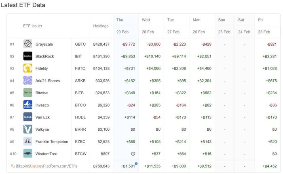This screenshot has width=283, height=174.
Task: Click Grayscale holdings value B428,437
Action: tap(101, 44)
